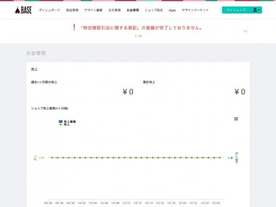Open the 商品管理 menu

pyautogui.click(x=72, y=10)
